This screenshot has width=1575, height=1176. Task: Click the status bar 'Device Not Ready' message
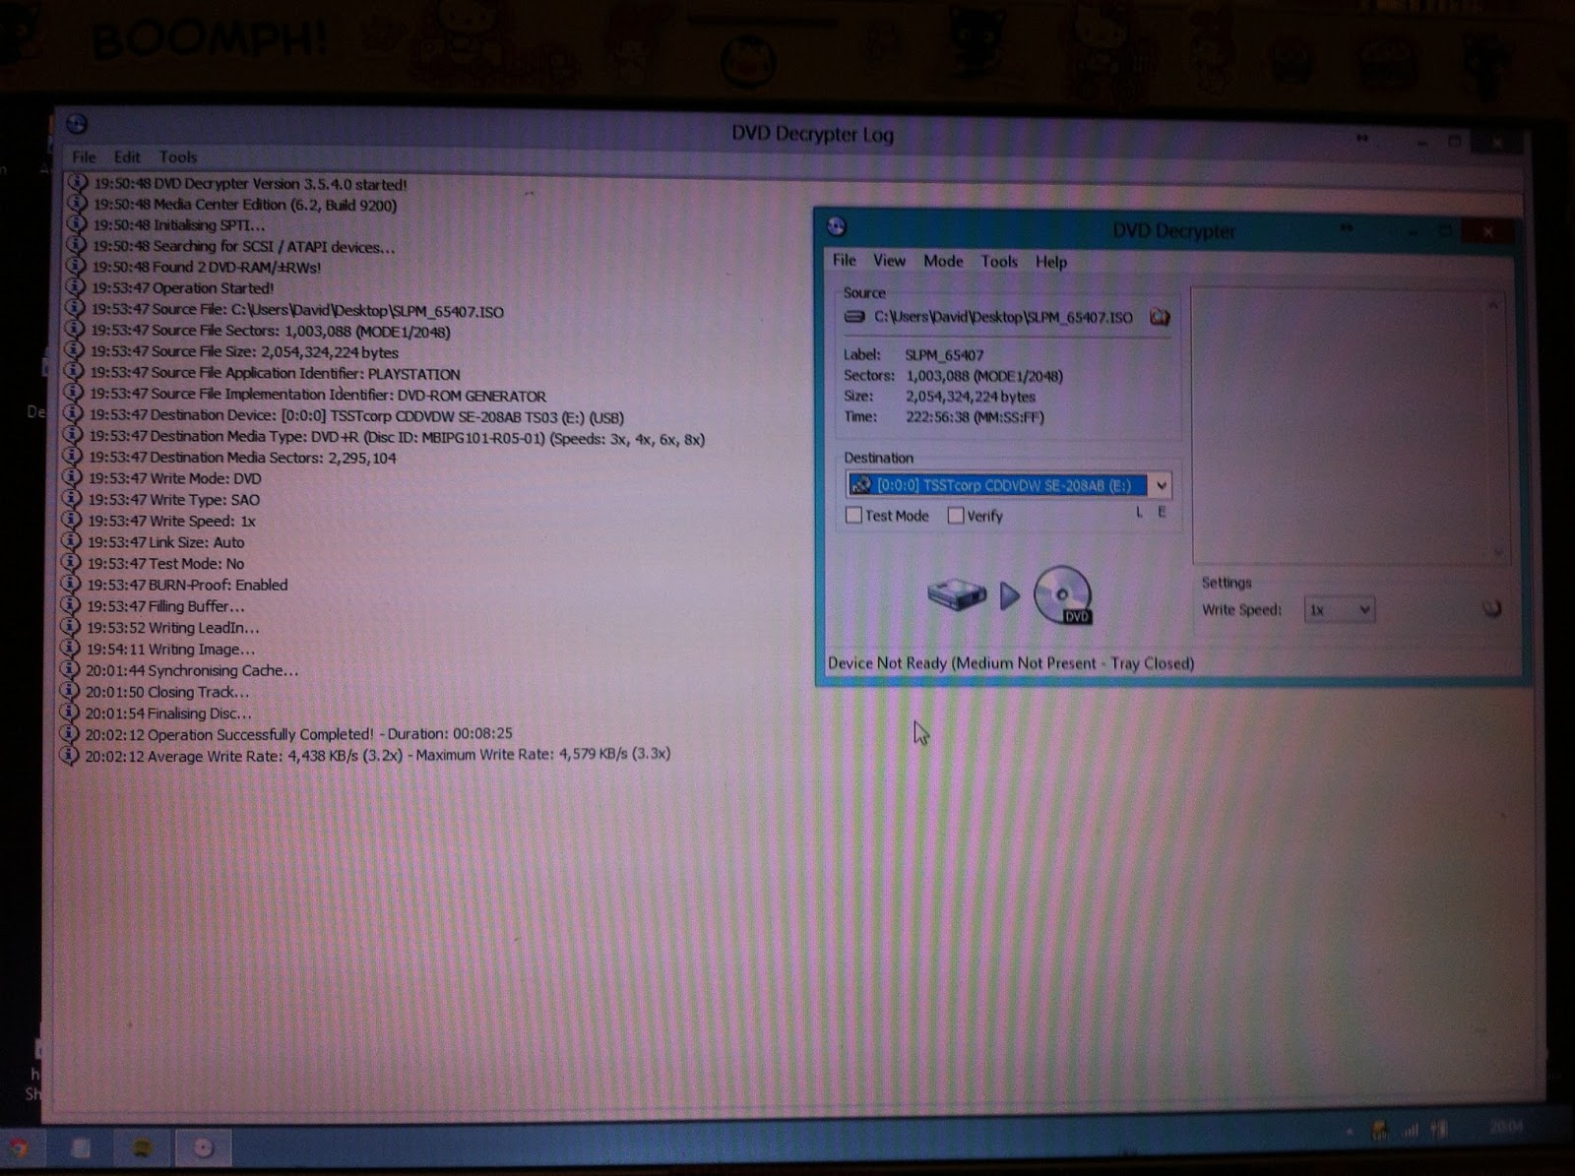pyautogui.click(x=1010, y=663)
